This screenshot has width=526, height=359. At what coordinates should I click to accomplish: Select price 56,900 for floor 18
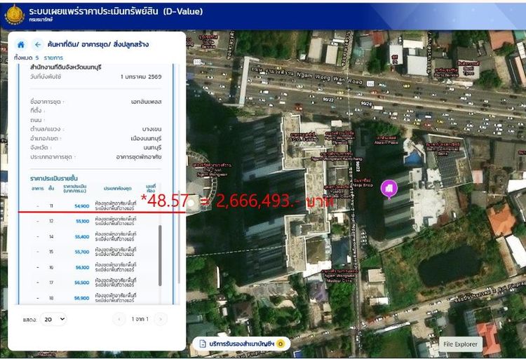[82, 298]
